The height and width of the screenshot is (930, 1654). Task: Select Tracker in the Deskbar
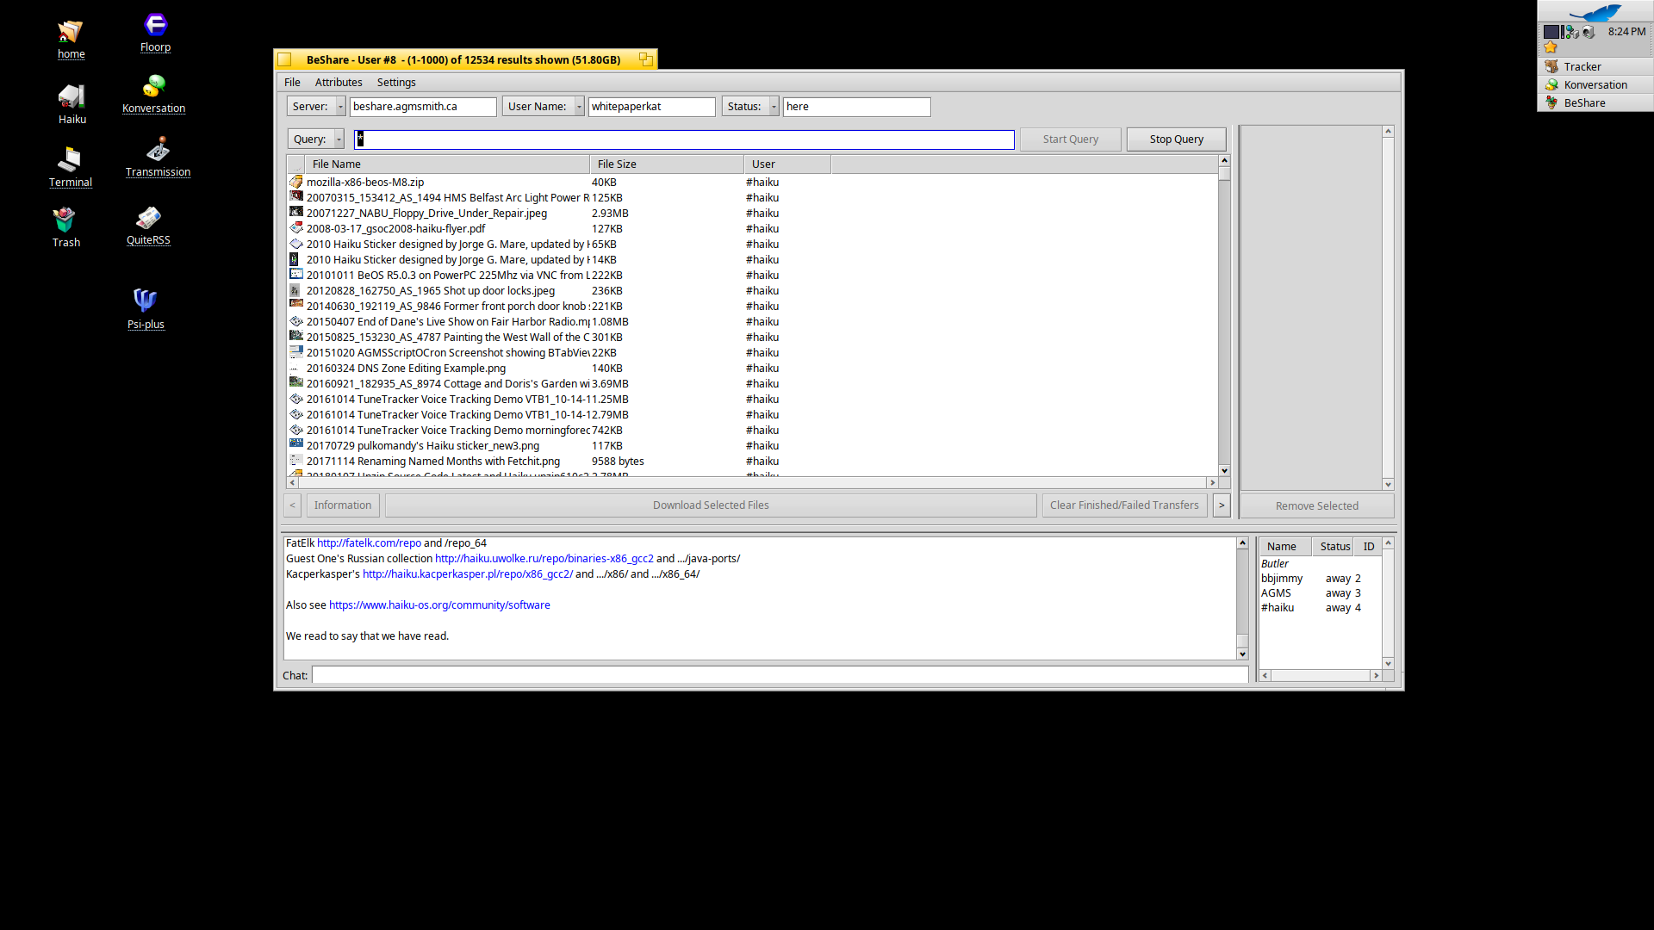1595,66
